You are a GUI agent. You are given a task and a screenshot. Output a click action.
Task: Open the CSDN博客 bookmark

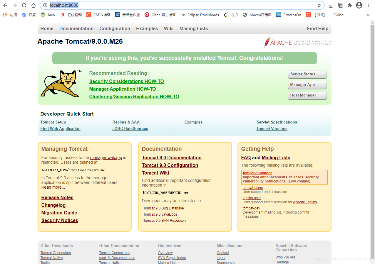(98, 15)
